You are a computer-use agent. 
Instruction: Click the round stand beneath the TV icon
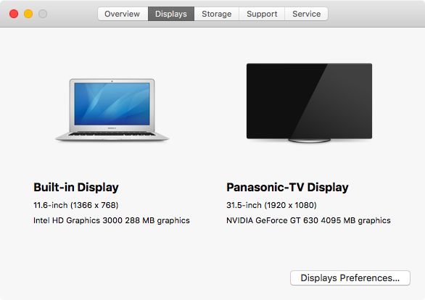pyautogui.click(x=309, y=141)
